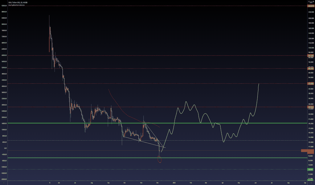This screenshot has width=315, height=185.
Task: Click the 2022 label on the time axis
Action: 174,183
